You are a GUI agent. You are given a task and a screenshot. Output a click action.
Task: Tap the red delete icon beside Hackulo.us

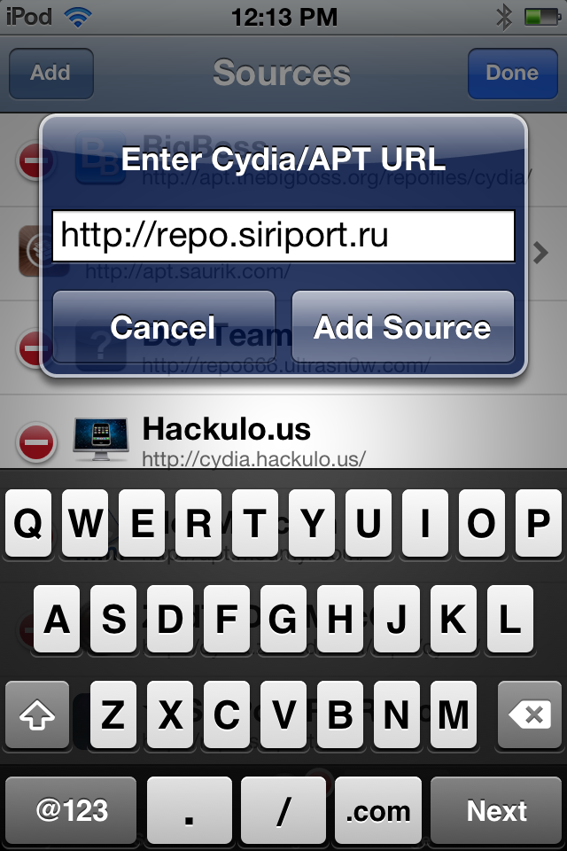[36, 442]
